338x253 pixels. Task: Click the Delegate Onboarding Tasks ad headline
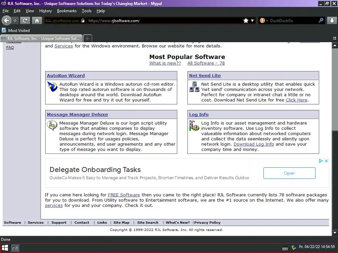click(95, 170)
